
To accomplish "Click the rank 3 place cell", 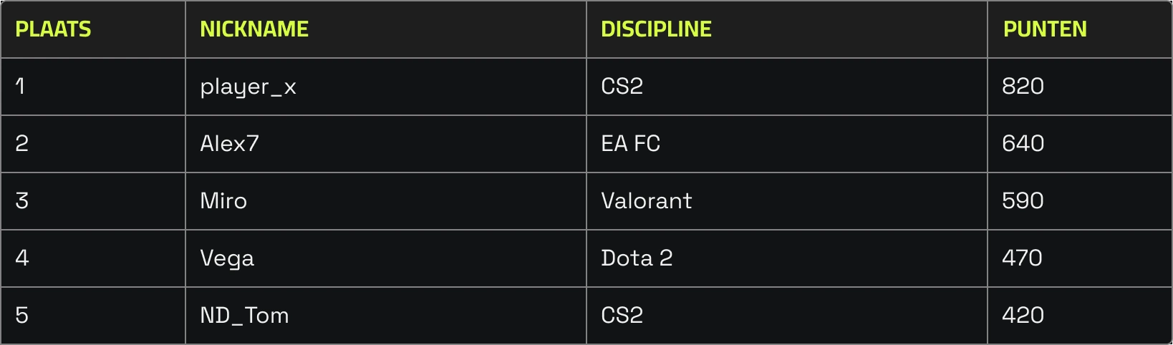I will 22,201.
